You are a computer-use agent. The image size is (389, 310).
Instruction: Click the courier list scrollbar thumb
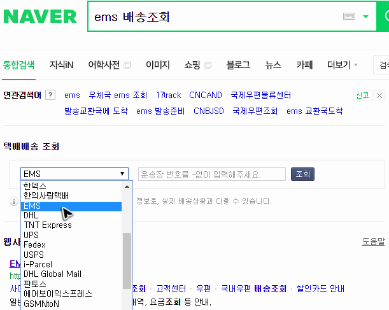tap(127, 261)
